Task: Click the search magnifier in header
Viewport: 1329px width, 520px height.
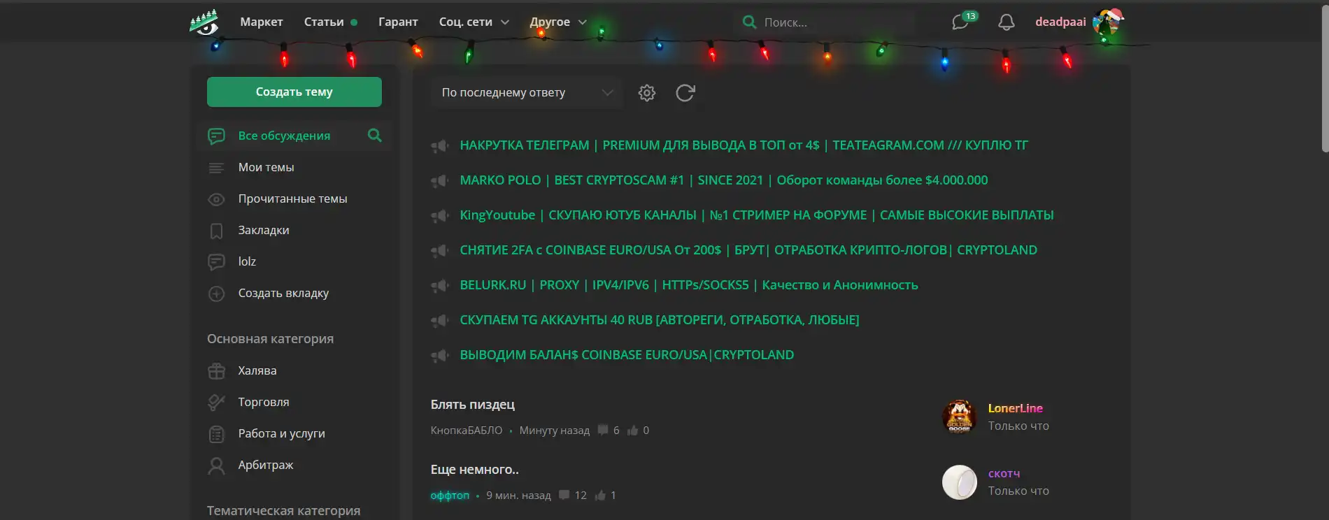Action: pos(749,22)
